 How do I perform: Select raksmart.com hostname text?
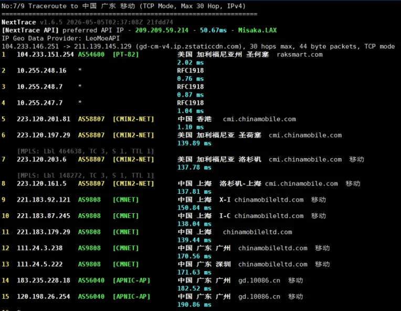pyautogui.click(x=300, y=55)
